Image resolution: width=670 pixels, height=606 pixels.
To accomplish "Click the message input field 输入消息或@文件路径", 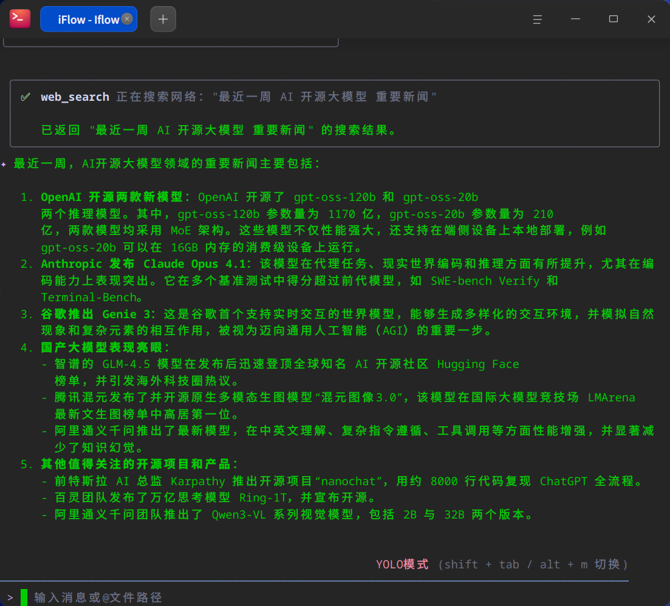I will tap(98, 597).
